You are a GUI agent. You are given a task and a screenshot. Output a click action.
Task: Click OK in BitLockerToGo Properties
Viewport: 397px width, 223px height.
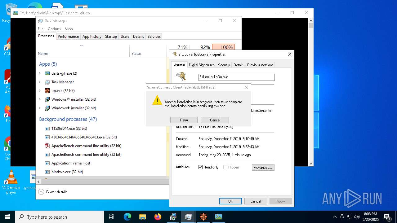230,201
